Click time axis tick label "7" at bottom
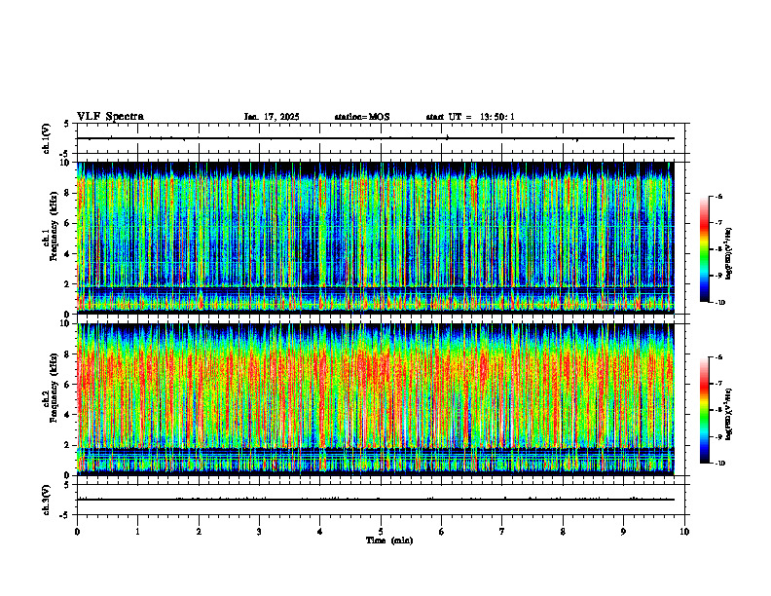771x596 pixels. pyautogui.click(x=502, y=532)
